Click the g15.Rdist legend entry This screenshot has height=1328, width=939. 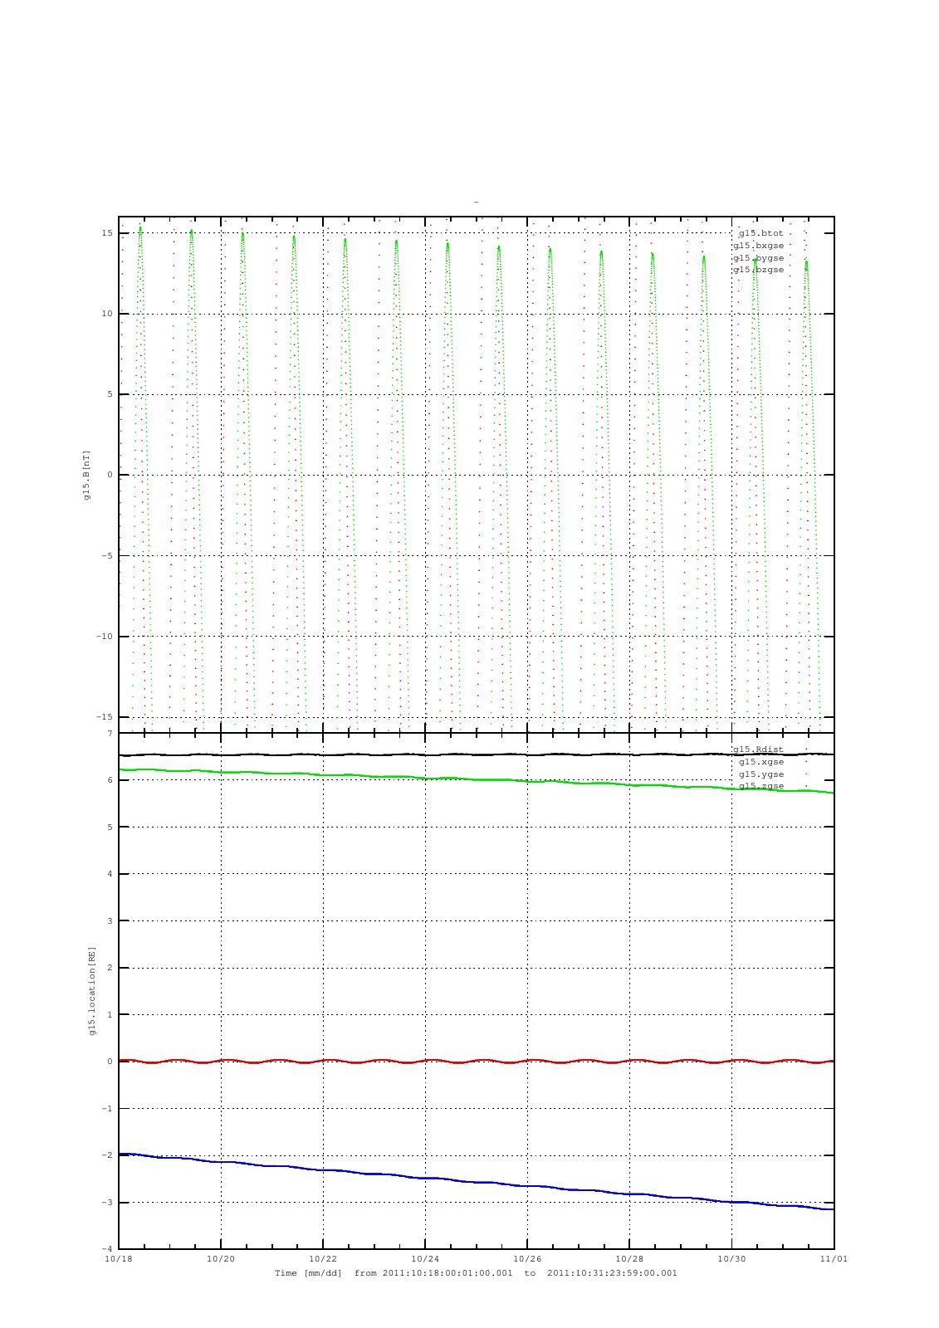pos(758,749)
